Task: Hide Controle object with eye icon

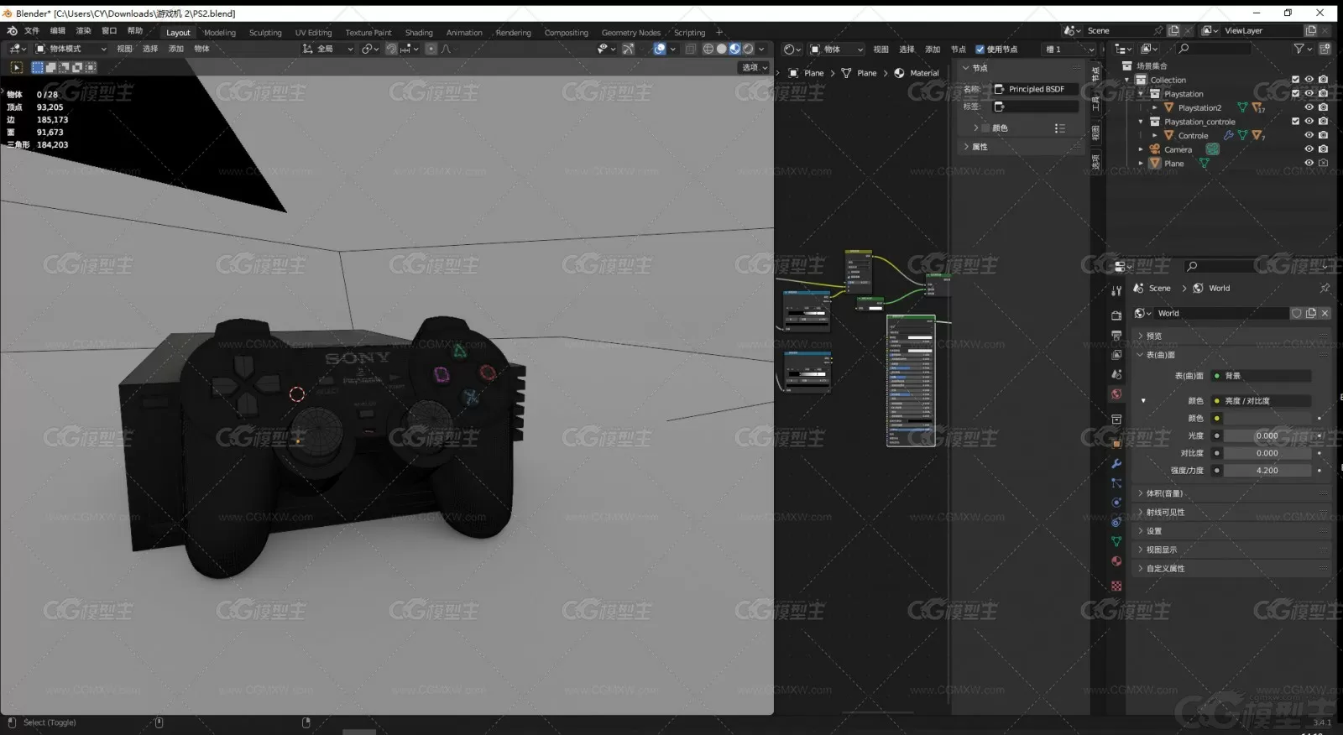Action: 1309,135
